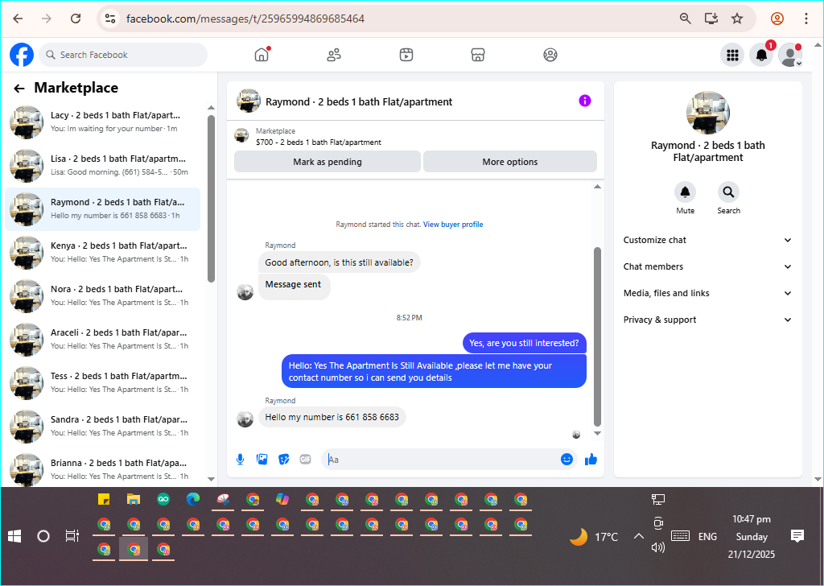Open the emoji picker smiley icon
The height and width of the screenshot is (586, 824).
pyautogui.click(x=566, y=460)
